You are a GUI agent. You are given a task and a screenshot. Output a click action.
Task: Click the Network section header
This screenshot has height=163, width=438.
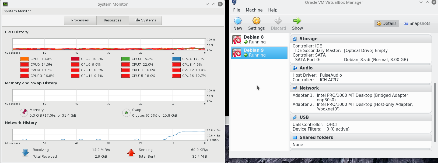click(361, 88)
